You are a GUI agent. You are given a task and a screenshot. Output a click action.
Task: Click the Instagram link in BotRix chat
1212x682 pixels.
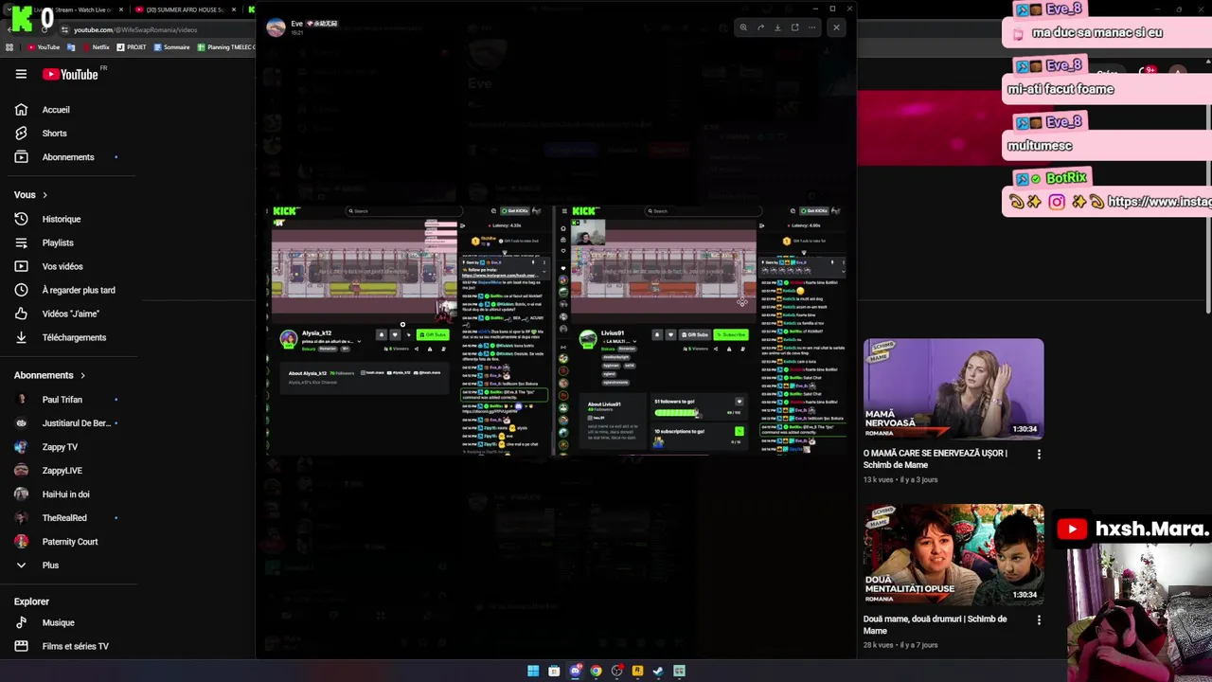coord(1159,202)
